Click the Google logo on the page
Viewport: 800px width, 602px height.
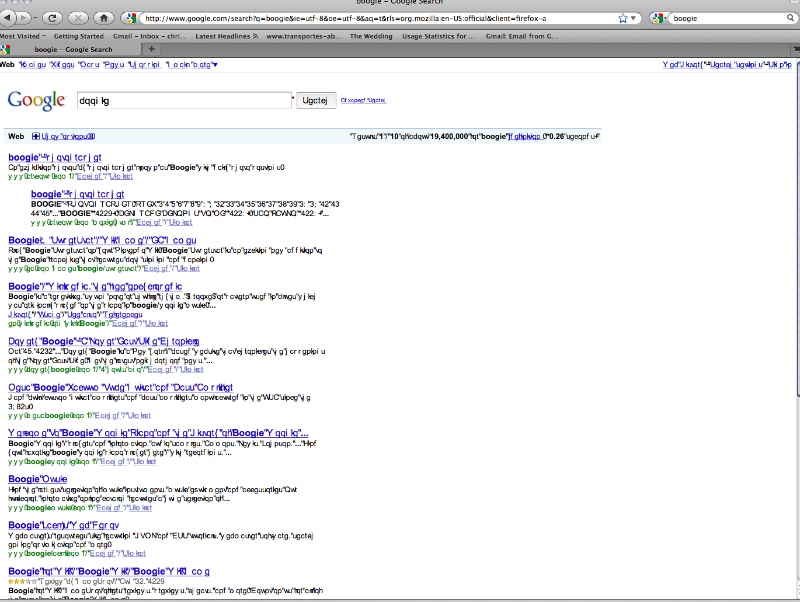pos(37,100)
